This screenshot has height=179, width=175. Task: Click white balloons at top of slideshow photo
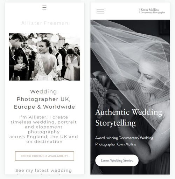[x=55, y=39]
